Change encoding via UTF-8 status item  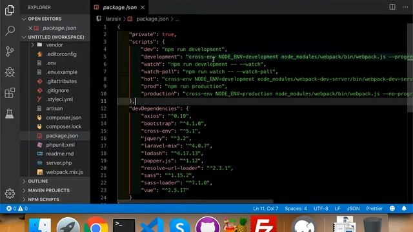[321, 208]
